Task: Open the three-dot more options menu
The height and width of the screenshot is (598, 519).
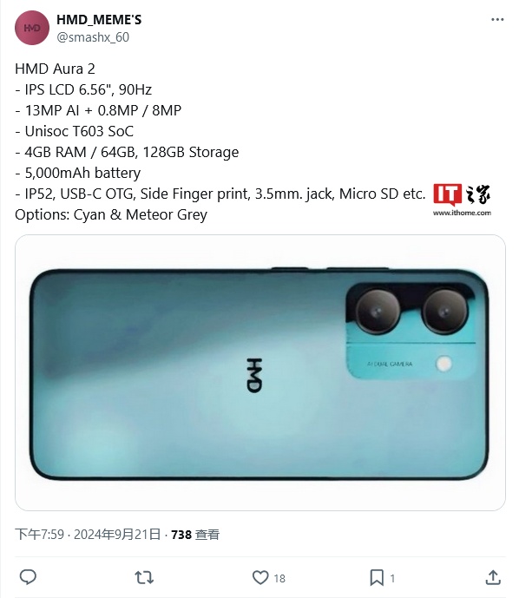Action: [x=497, y=19]
